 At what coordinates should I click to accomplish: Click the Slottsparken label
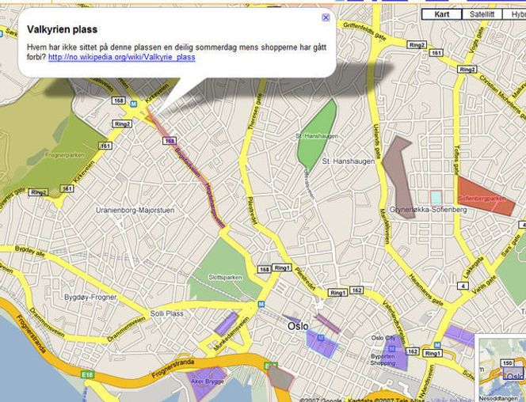(225, 278)
